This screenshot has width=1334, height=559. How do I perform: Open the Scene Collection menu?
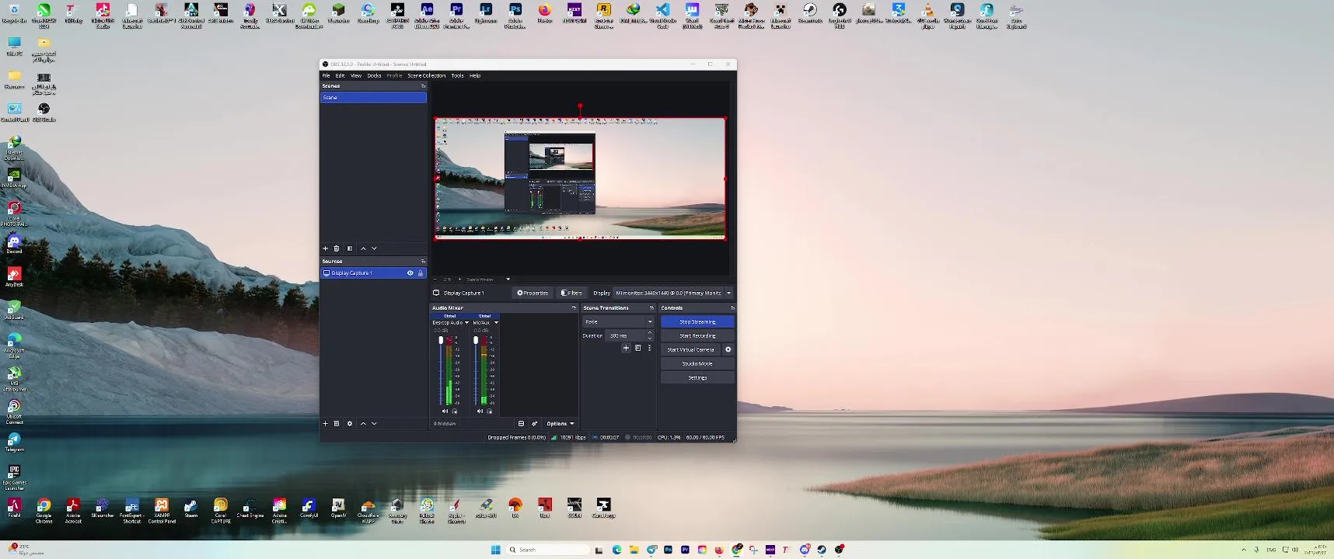427,75
